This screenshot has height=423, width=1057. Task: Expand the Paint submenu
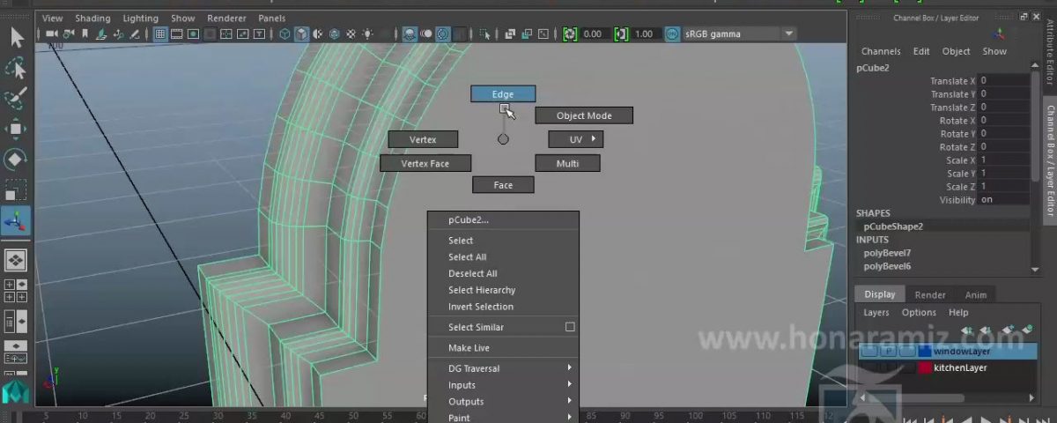pyautogui.click(x=503, y=418)
